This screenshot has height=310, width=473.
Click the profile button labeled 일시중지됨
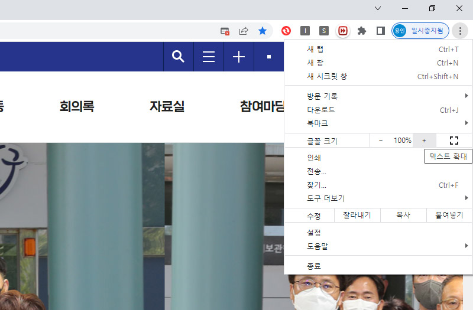click(x=420, y=31)
